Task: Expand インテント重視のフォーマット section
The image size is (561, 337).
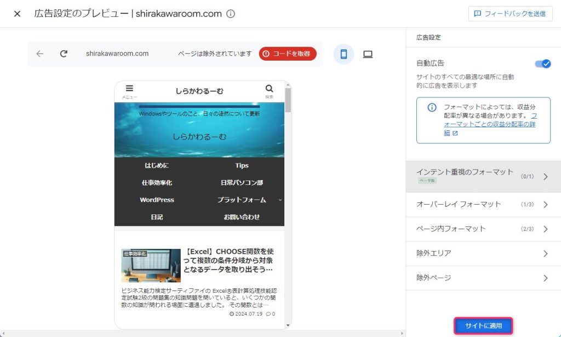Action: [x=483, y=176]
